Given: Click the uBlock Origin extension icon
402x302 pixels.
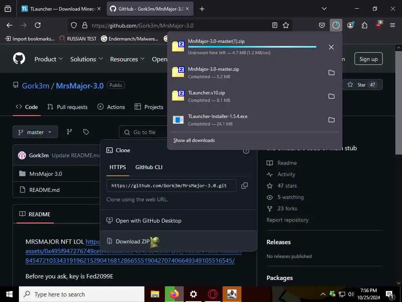Looking at the screenshot, I should [x=379, y=25].
